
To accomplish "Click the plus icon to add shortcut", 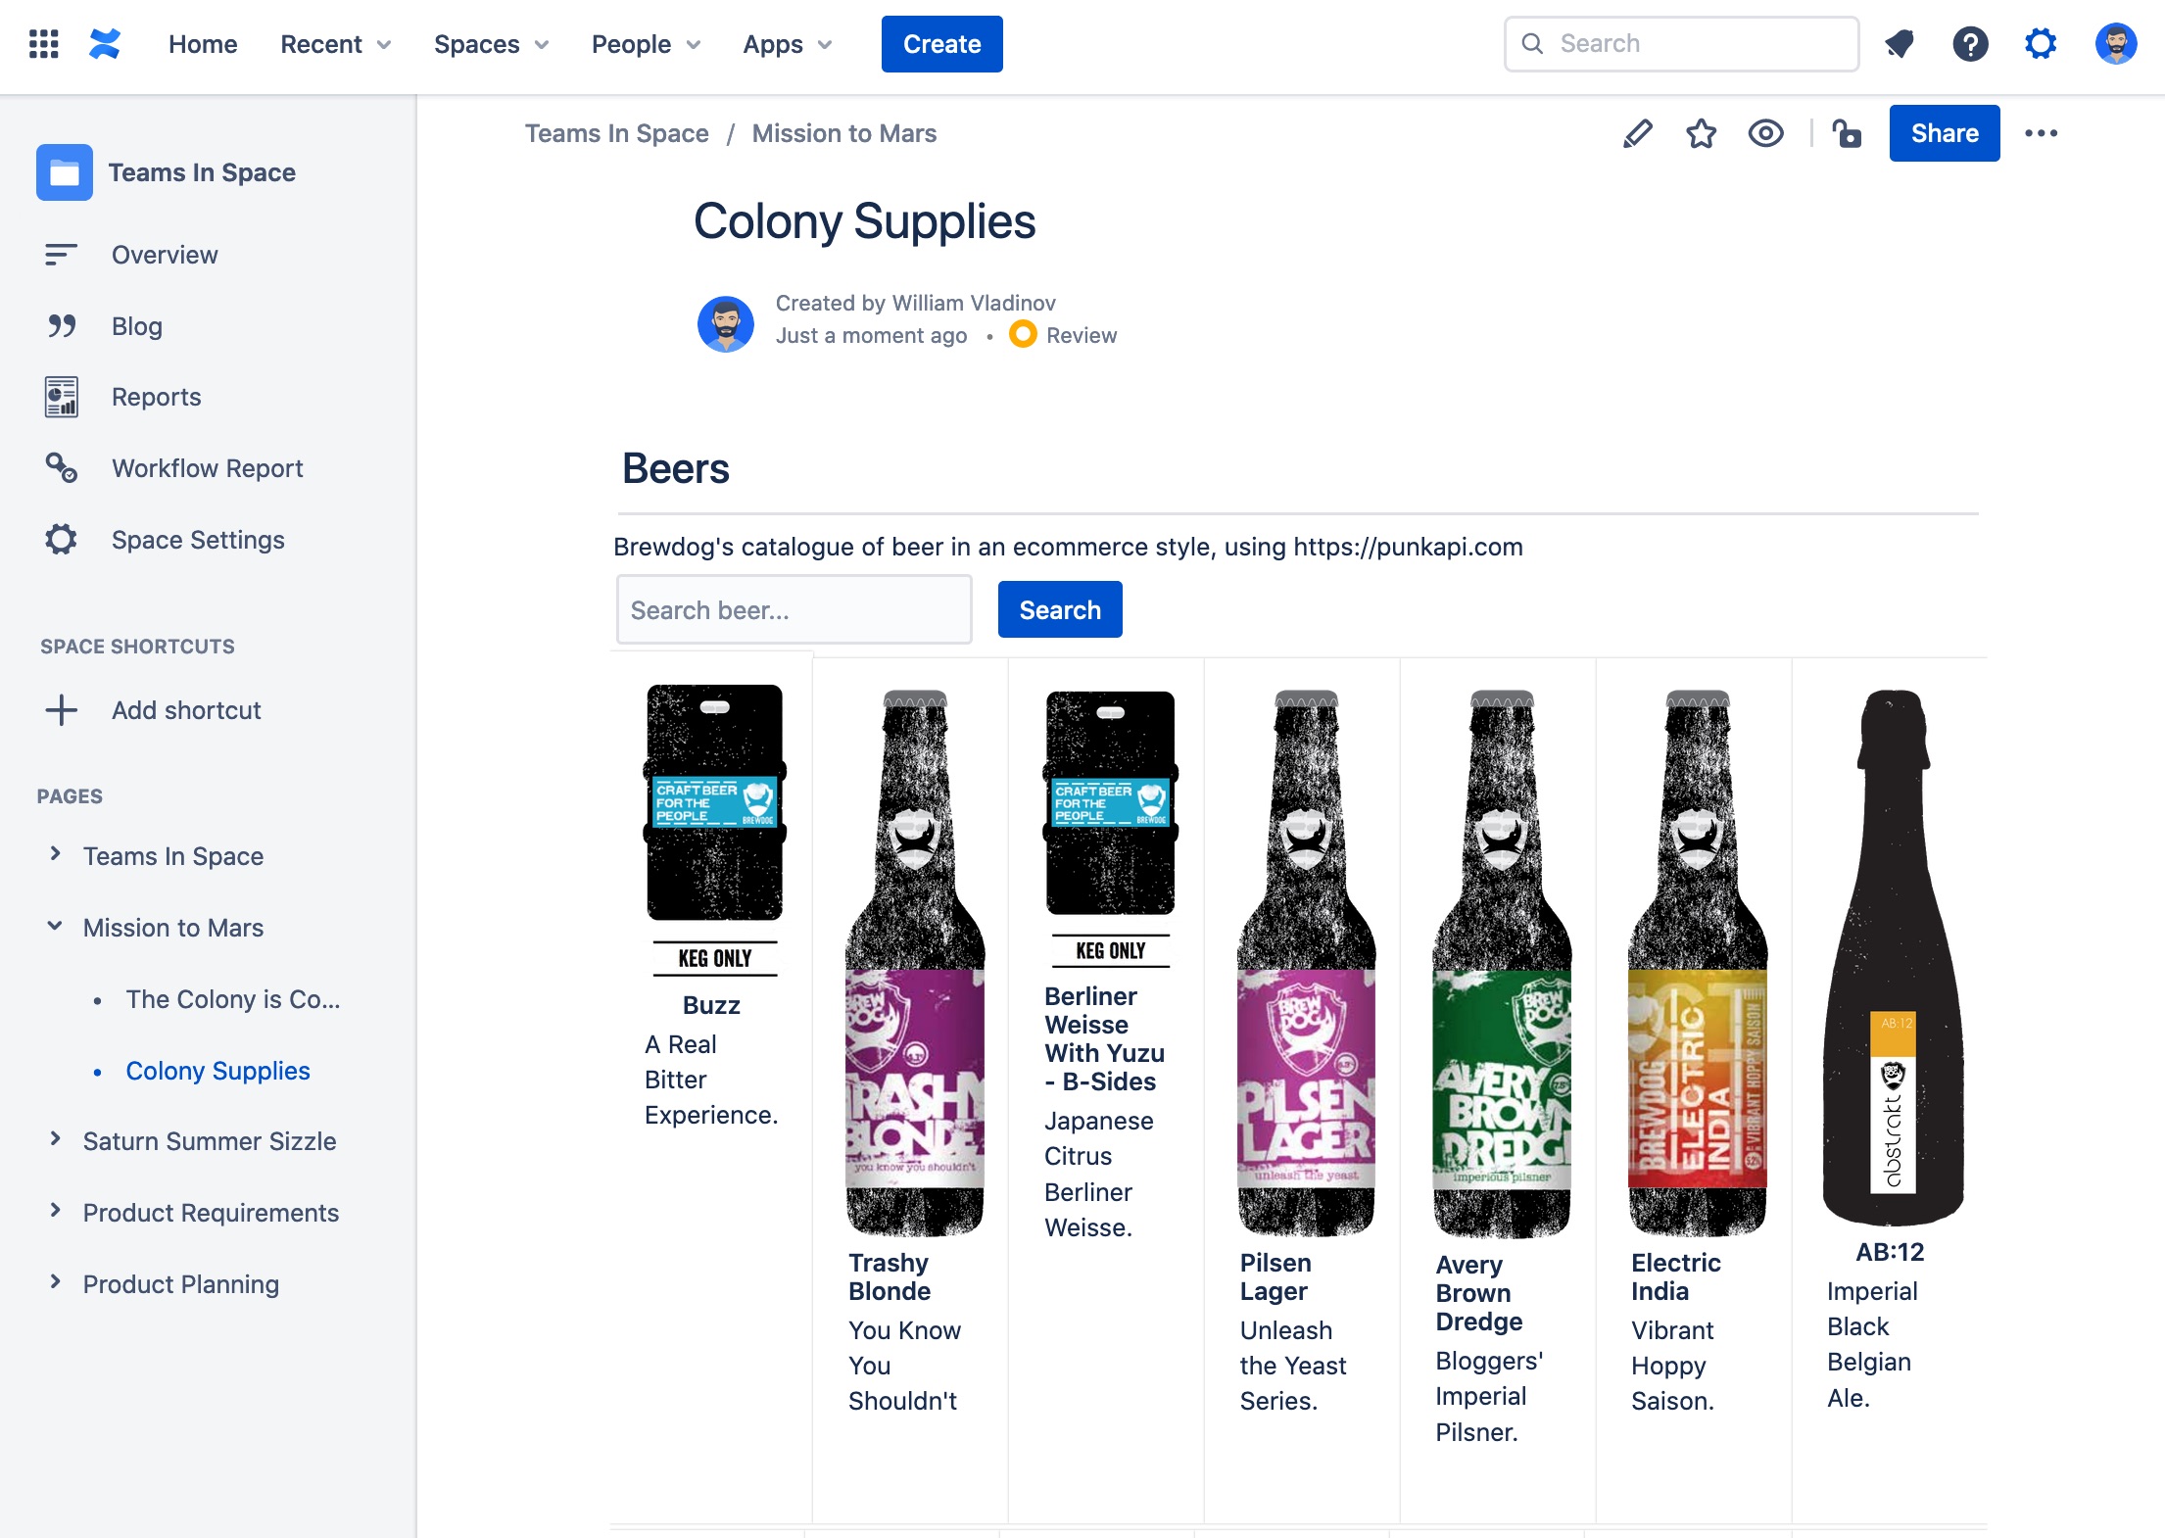I will (62, 710).
